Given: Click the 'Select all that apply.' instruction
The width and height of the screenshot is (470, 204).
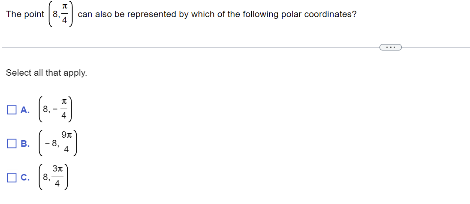Looking at the screenshot, I should coord(46,73).
